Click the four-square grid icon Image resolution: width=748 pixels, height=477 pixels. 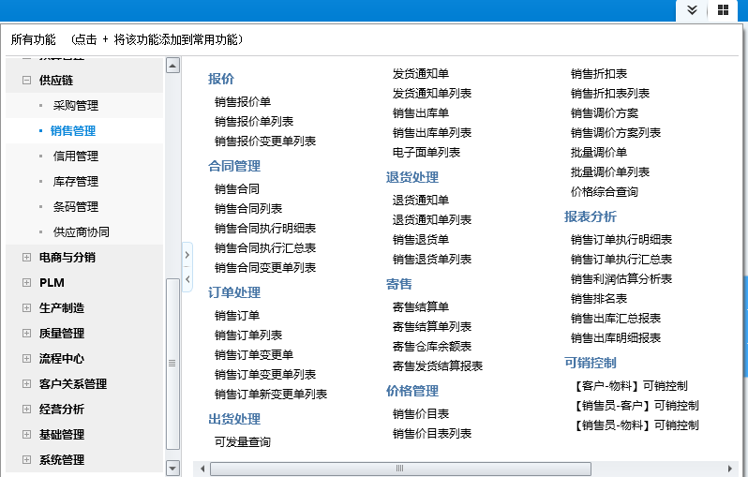(x=724, y=9)
